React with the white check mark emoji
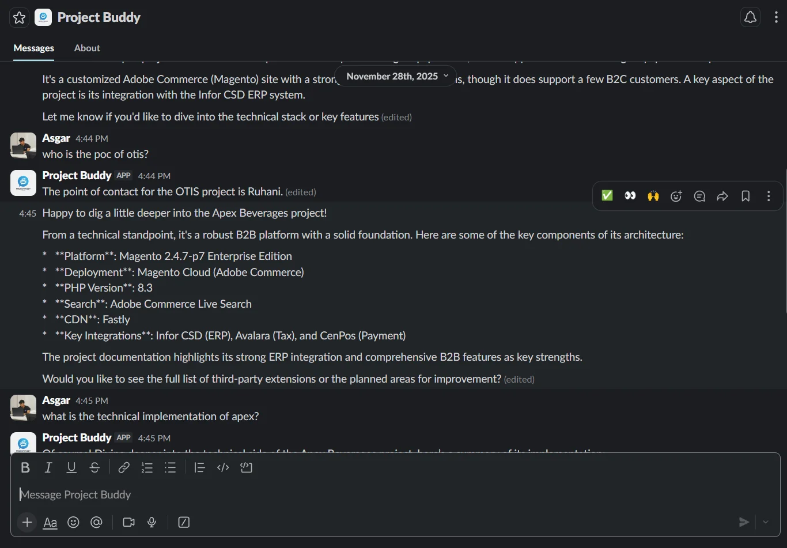The width and height of the screenshot is (787, 548). [x=607, y=196]
